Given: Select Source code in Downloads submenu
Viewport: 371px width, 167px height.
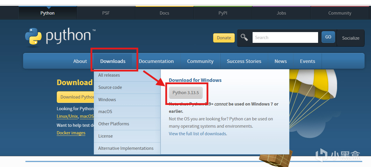Looking at the screenshot, I should pyautogui.click(x=127, y=87).
